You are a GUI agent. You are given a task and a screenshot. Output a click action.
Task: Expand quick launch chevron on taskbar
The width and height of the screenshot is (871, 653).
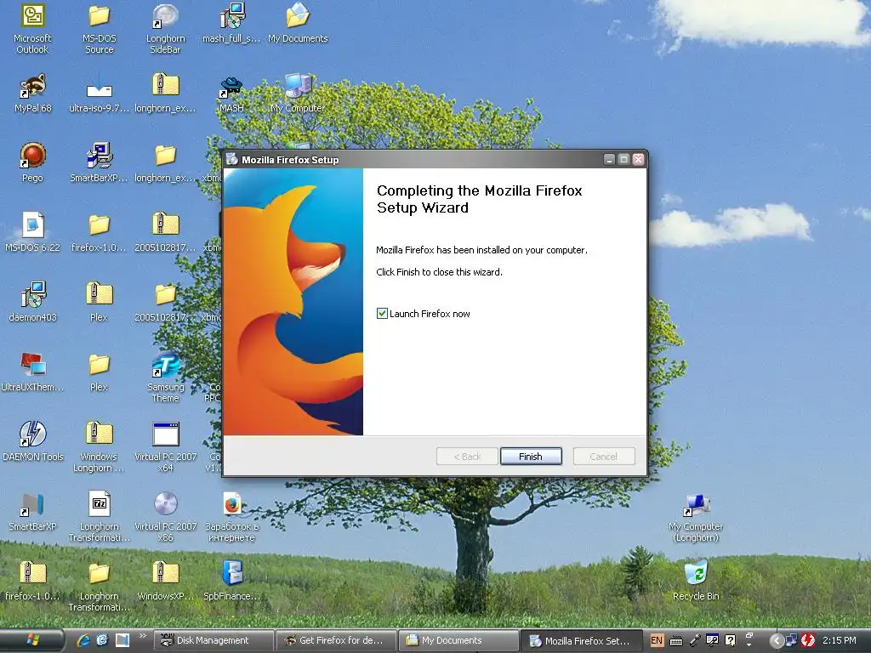click(x=143, y=636)
